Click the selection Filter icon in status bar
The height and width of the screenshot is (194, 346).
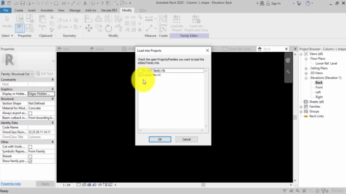pyautogui.click(x=323, y=191)
